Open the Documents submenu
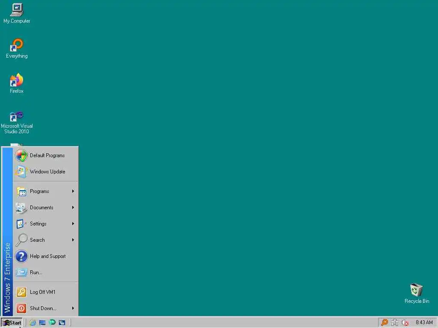Screen dimensions: 438x328 (x=46, y=208)
